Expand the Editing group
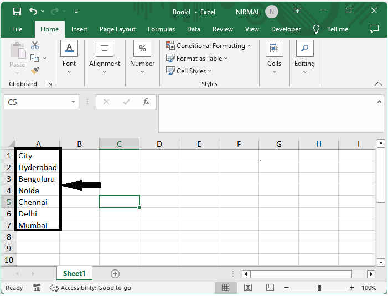 pyautogui.click(x=304, y=57)
